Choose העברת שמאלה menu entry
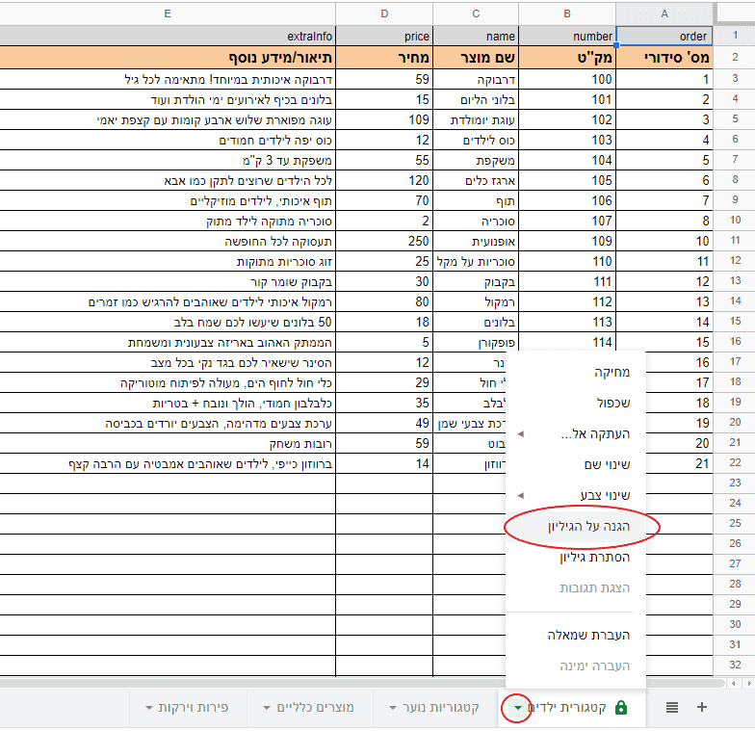 576,636
